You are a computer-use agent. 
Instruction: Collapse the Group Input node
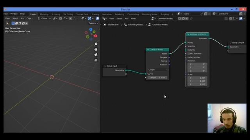click(105, 66)
